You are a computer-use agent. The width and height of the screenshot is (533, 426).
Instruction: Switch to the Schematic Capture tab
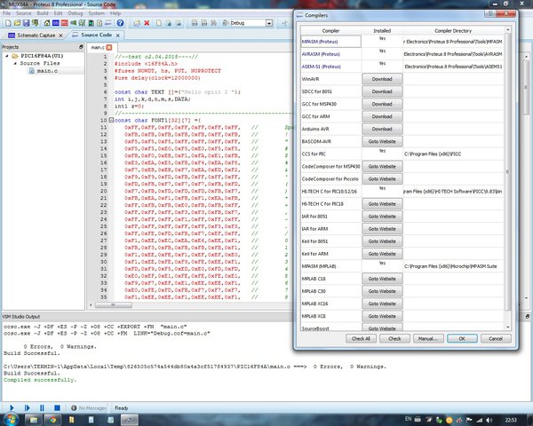(x=36, y=35)
